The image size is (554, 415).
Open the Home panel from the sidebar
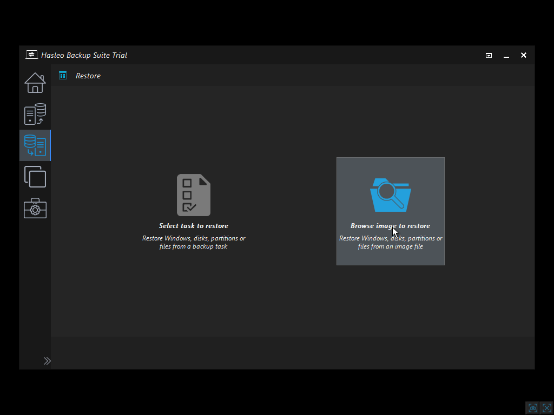click(x=35, y=83)
